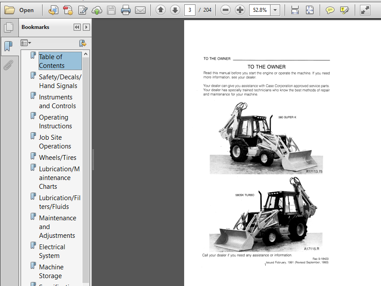Screen dimensions: 381x286
Task: Click the red Create PDF document icon
Action: tap(68, 10)
